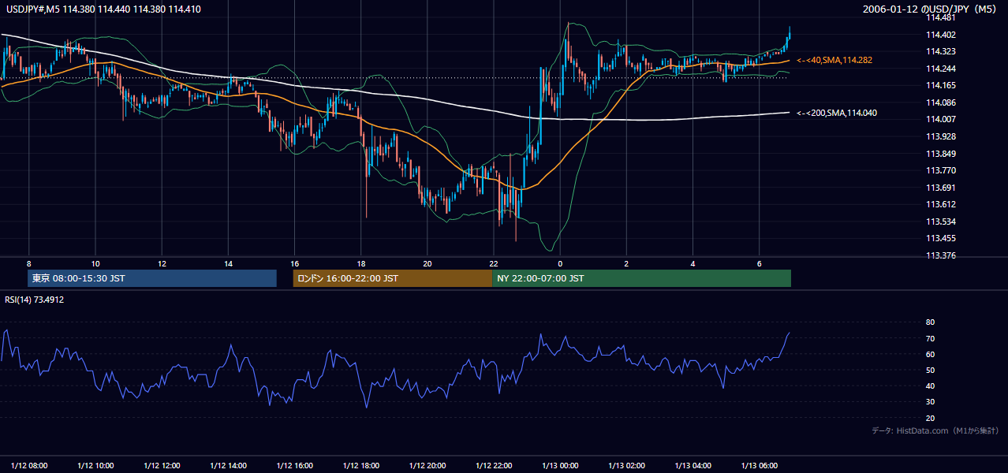This screenshot has height=473, width=1008.
Task: Click price axis value 114.402
Action: (x=941, y=35)
